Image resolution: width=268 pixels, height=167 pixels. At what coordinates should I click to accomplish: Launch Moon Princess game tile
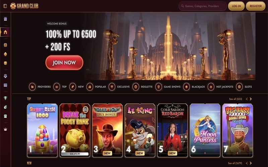click(205, 130)
